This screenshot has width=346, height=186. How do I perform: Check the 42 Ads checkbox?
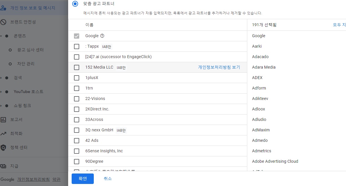(x=77, y=140)
